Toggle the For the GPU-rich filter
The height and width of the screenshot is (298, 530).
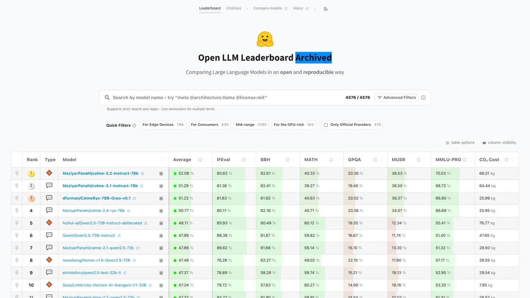(294, 125)
